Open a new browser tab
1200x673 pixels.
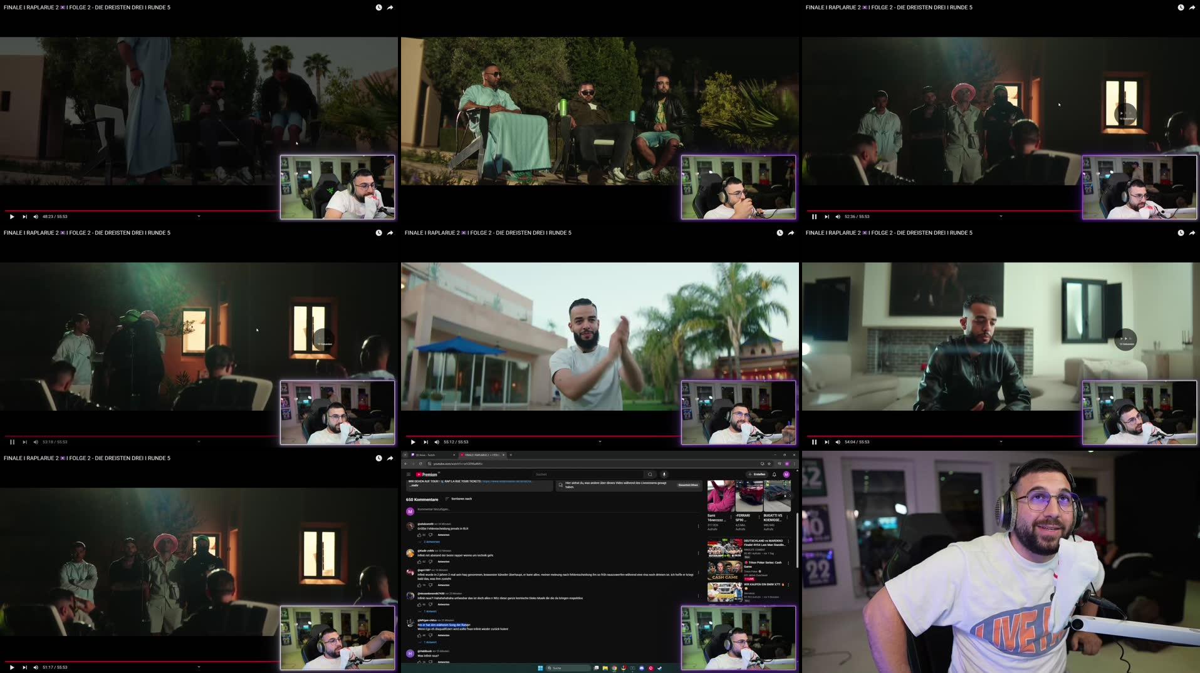pyautogui.click(x=511, y=455)
